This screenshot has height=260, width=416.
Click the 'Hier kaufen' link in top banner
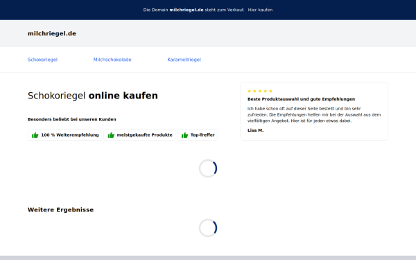[260, 10]
